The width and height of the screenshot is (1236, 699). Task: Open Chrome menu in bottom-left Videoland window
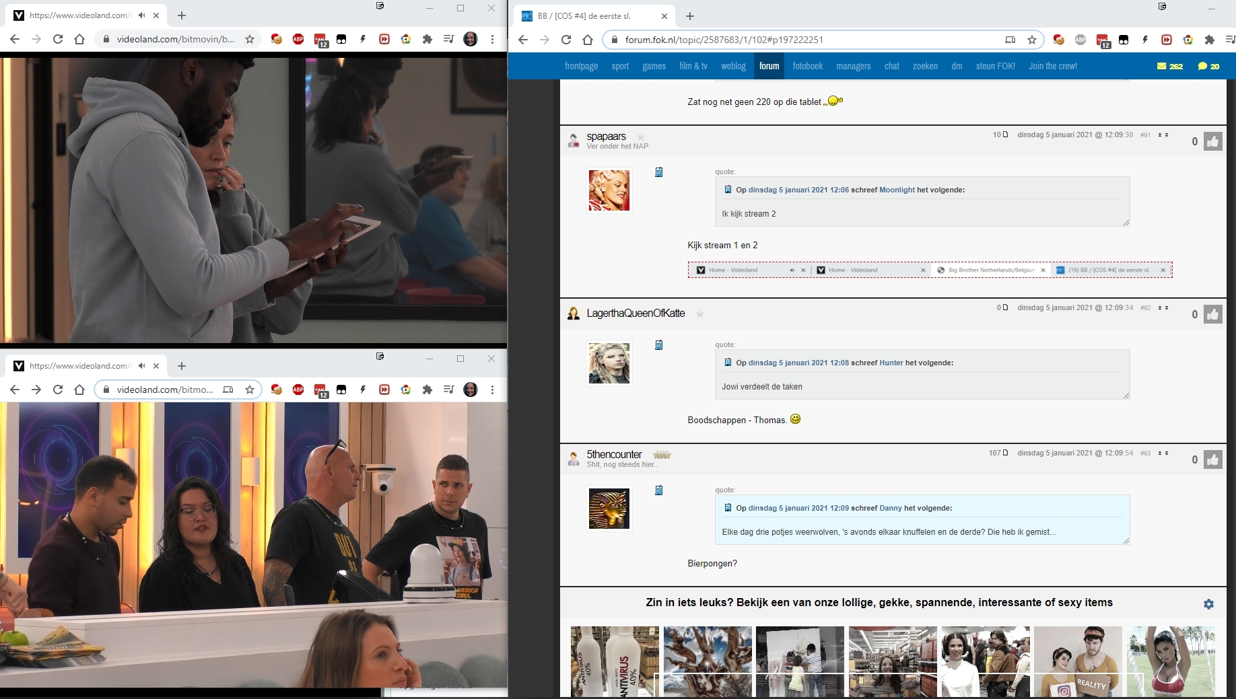point(492,390)
